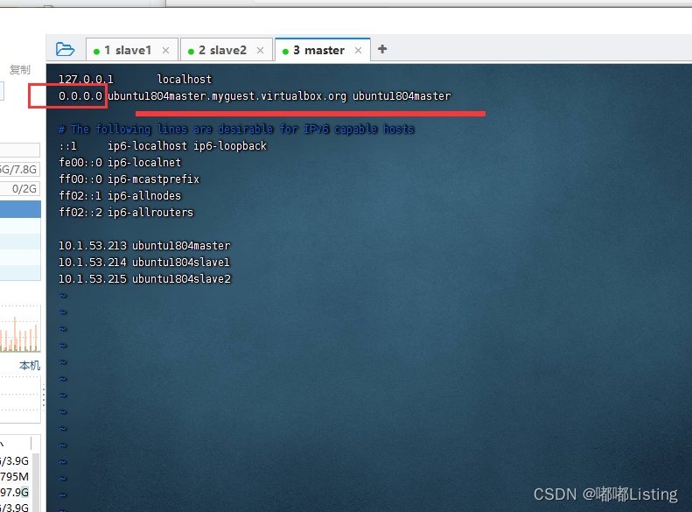Click the 本机 link in sidebar
This screenshot has width=692, height=512.
point(30,366)
